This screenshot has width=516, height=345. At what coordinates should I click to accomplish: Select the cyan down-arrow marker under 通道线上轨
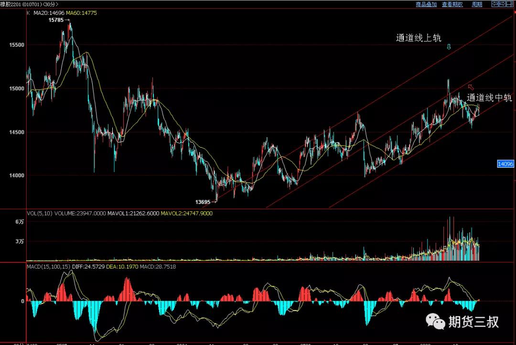[449, 47]
